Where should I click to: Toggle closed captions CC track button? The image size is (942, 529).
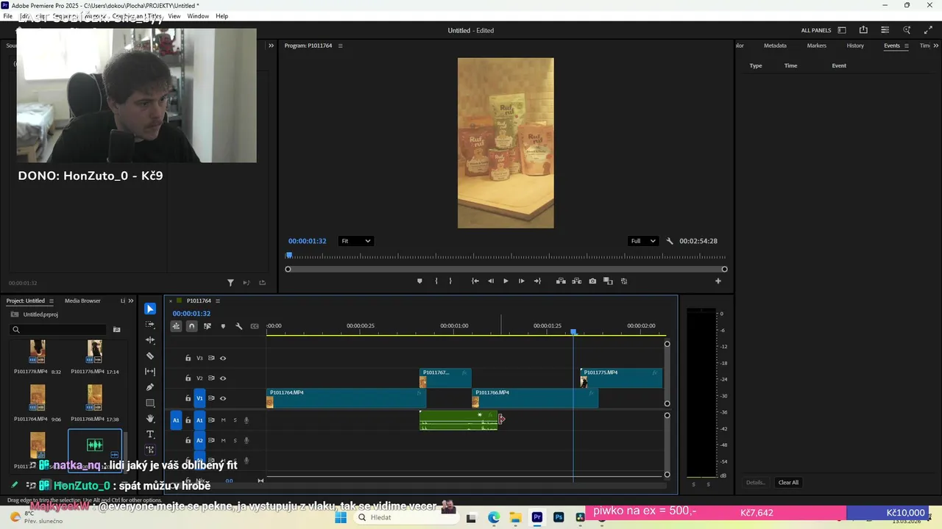pos(255,326)
